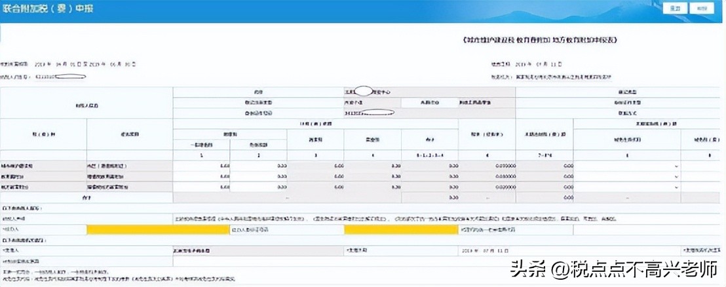The width and height of the screenshot is (726, 287).
Task: Click the centered declaration form title in book-title marks
Action: coord(540,40)
